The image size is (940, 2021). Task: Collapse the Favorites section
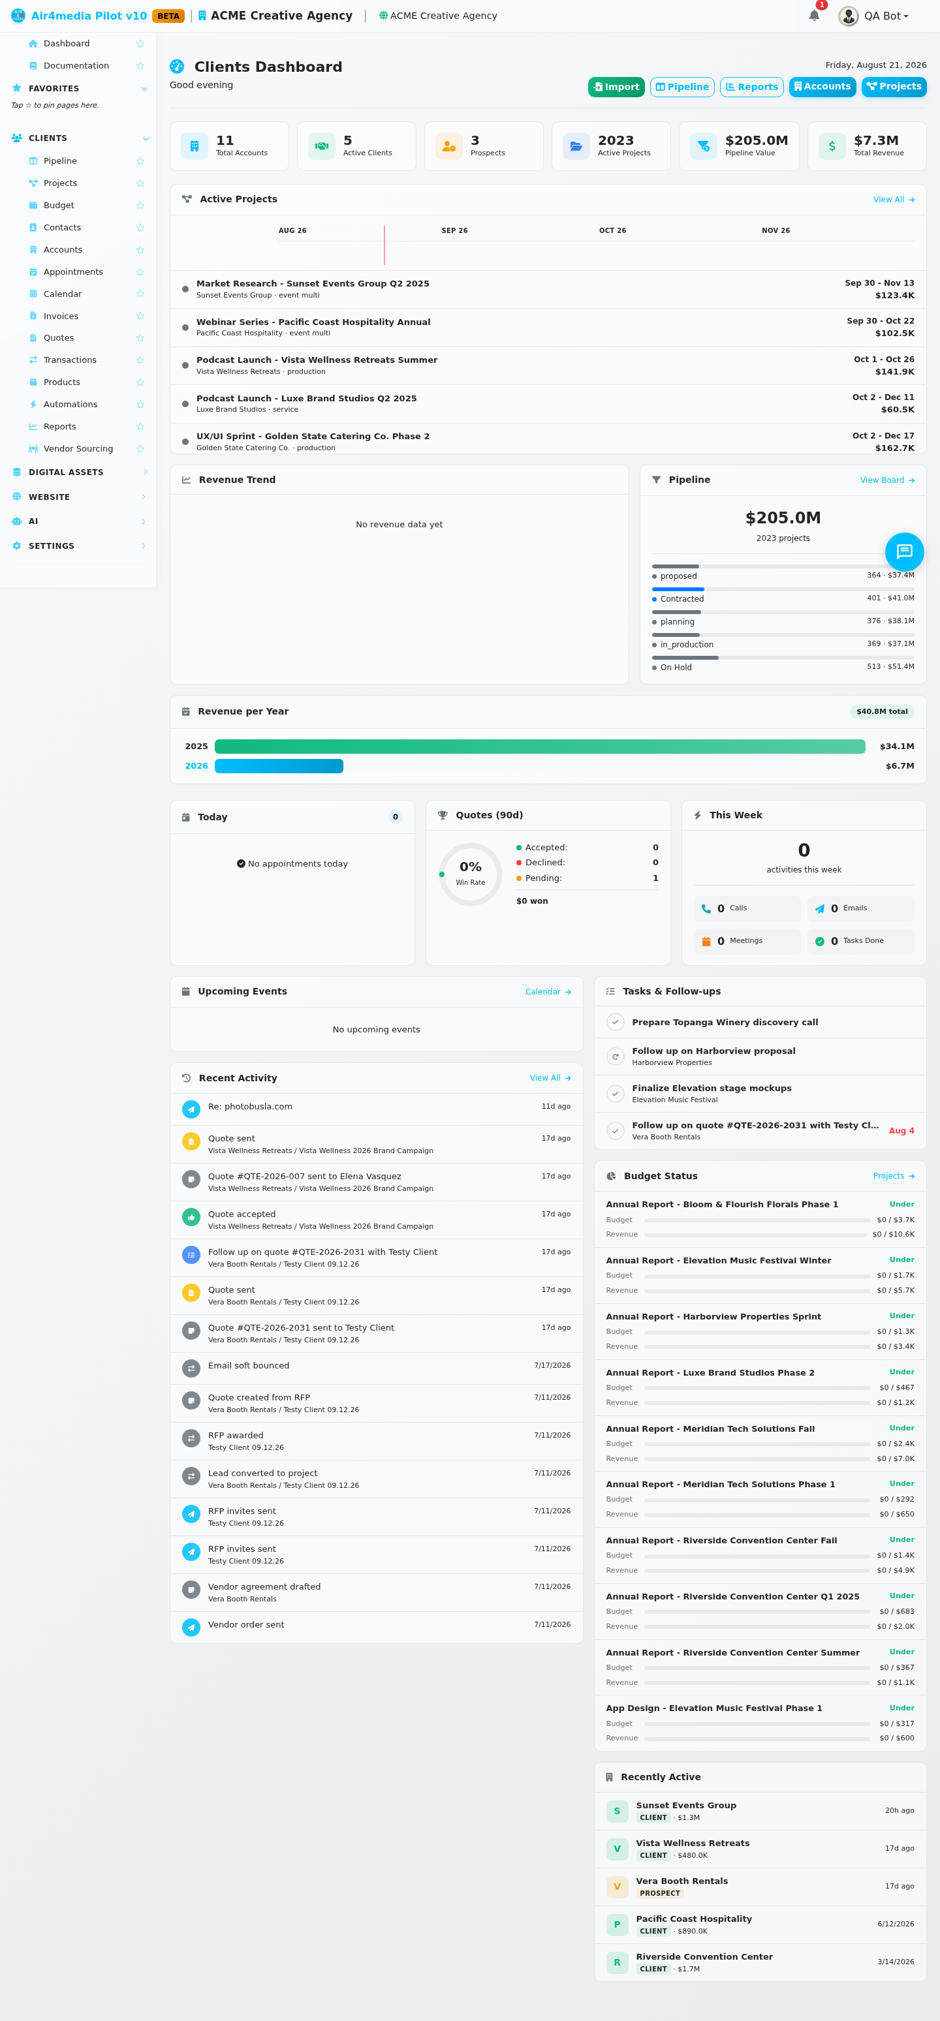(x=144, y=89)
